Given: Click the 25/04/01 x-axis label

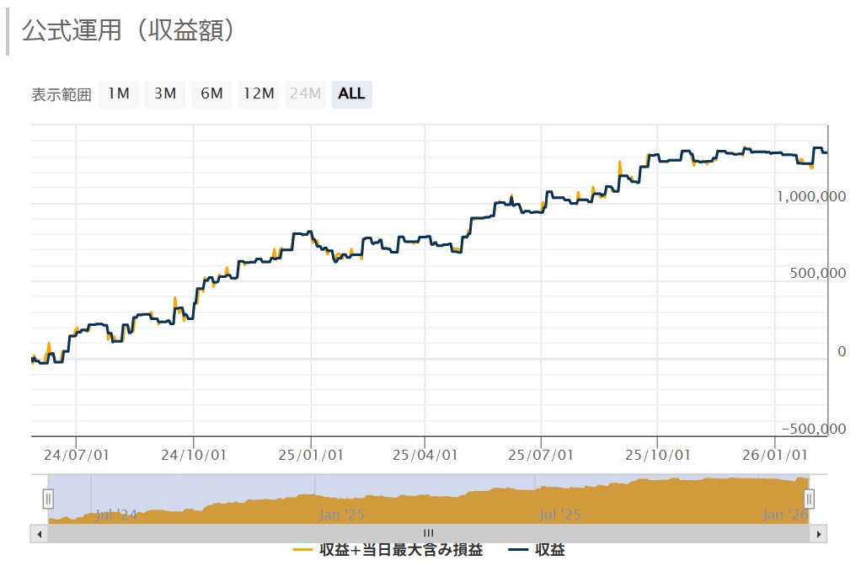Looking at the screenshot, I should coord(424,454).
